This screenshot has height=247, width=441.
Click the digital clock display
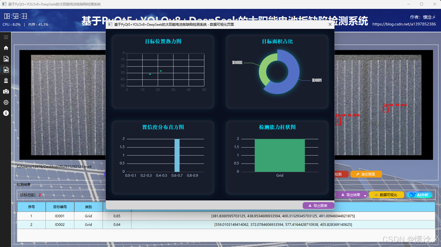pos(16,16)
